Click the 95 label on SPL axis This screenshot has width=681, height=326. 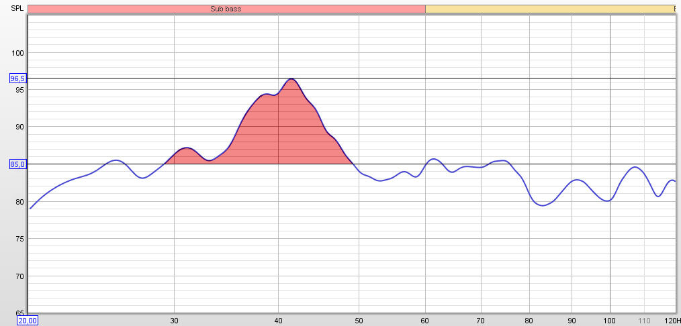[20, 90]
